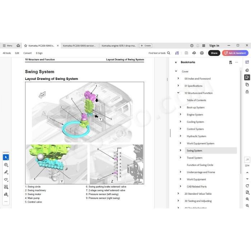
Task: Click the cloud upload icon
Action: [x=194, y=53]
